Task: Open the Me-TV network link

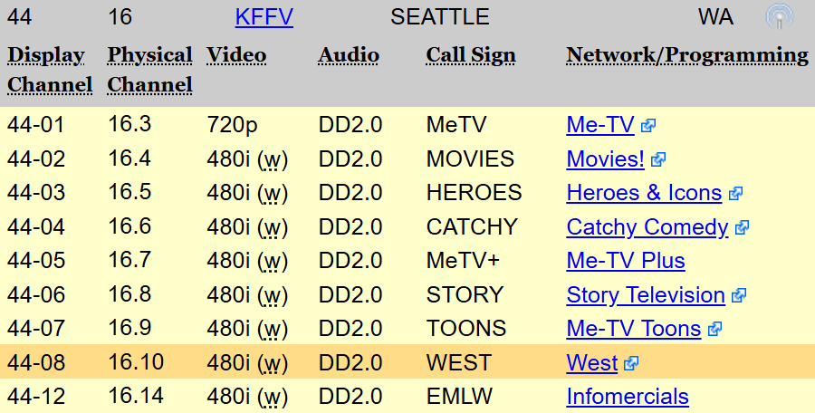Action: (599, 125)
